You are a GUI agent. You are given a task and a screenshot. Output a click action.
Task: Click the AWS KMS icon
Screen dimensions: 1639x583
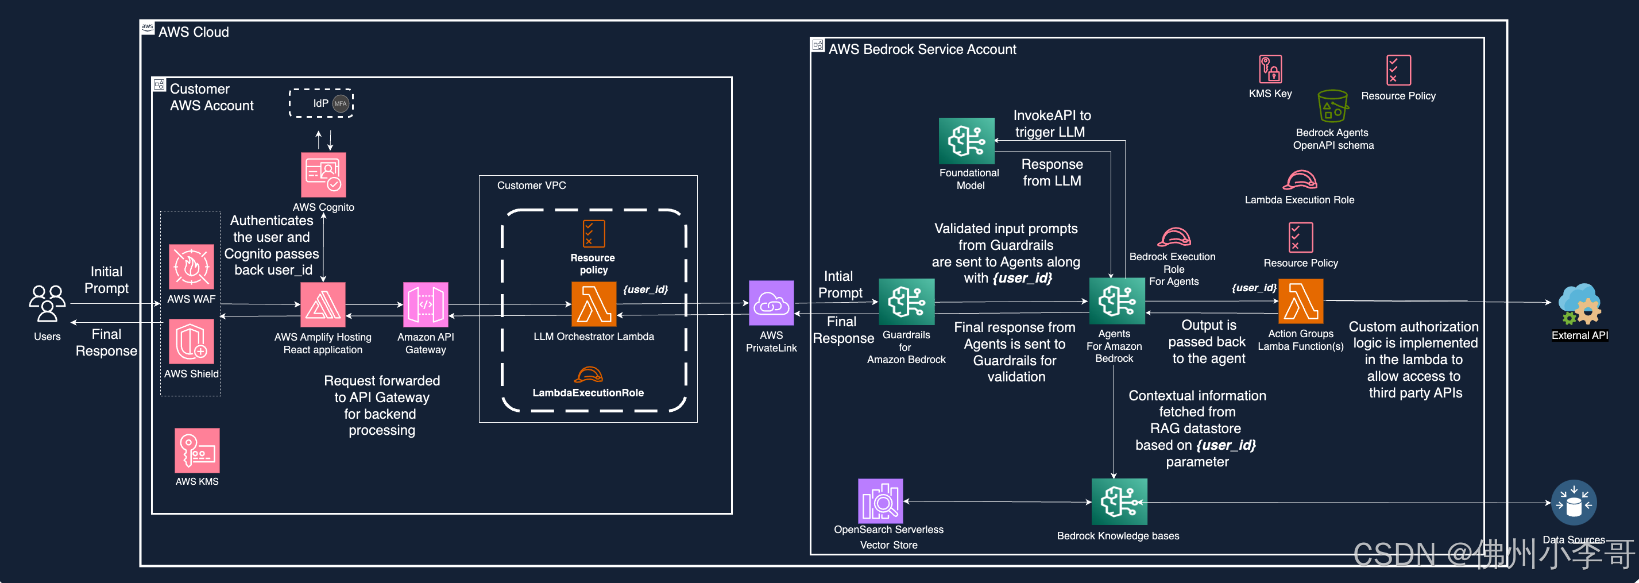click(x=197, y=450)
